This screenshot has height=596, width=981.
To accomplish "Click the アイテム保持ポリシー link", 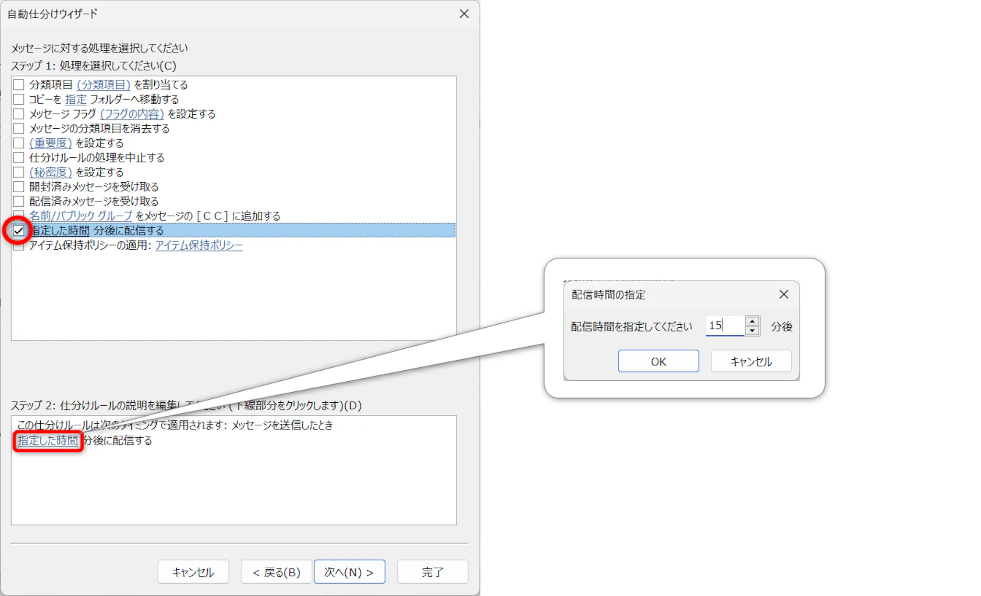I will 199,245.
